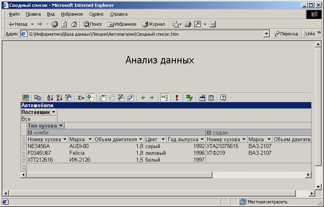The image size is (324, 207).
Task: Open the AutoCalc sigma dropdown
Action: tap(81, 97)
